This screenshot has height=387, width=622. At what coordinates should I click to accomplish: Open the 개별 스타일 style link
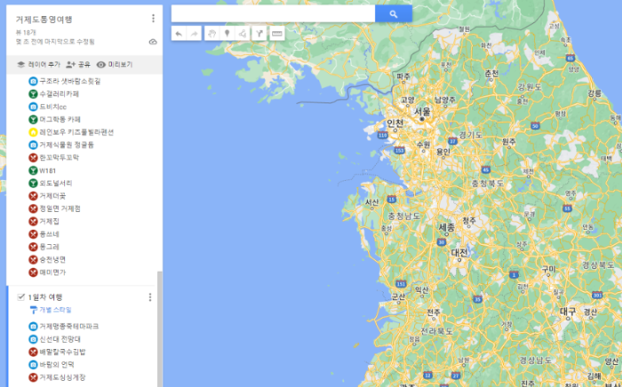(x=51, y=310)
